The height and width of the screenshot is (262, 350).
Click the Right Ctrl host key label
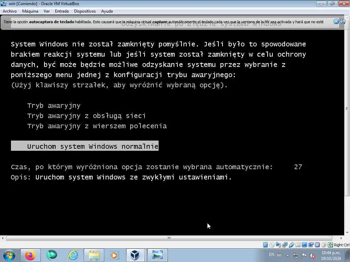point(341,245)
